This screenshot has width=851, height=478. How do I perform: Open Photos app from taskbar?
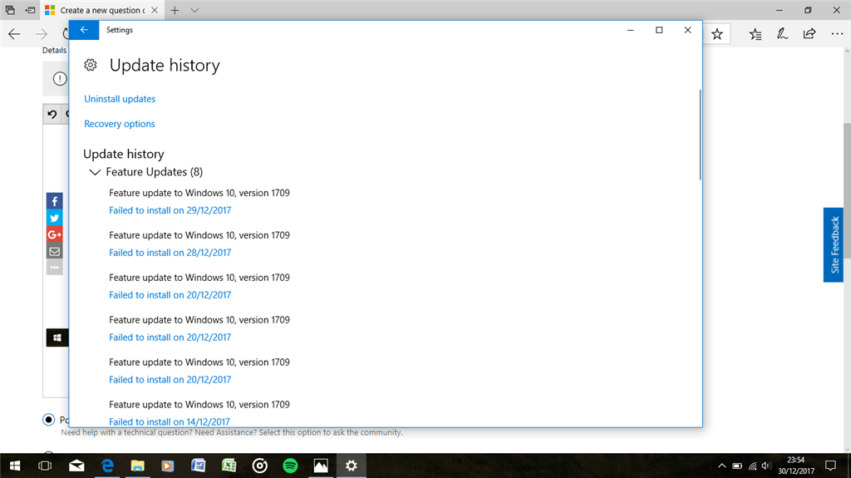pyautogui.click(x=321, y=466)
